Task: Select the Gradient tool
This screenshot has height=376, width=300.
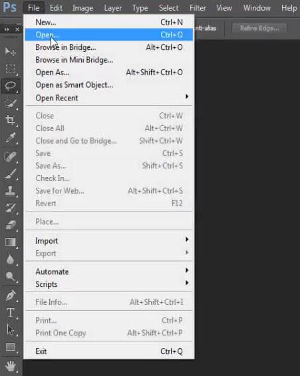Action: click(11, 242)
